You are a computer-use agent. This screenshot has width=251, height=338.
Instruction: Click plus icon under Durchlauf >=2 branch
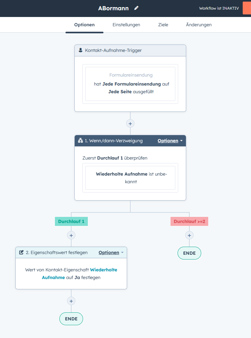(189, 235)
